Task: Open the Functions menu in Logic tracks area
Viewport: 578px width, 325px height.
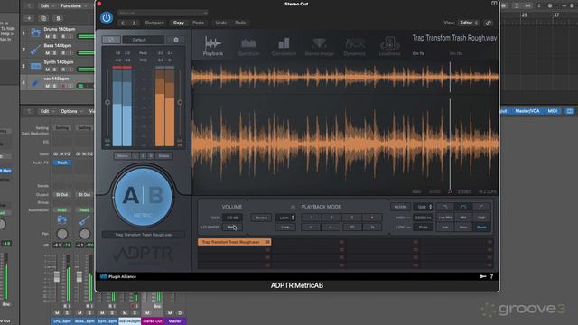Action: pos(73,6)
